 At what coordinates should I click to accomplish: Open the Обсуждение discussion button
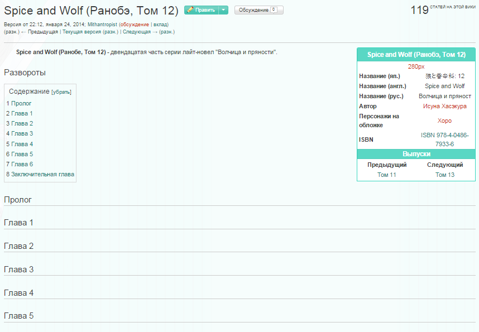click(258, 10)
